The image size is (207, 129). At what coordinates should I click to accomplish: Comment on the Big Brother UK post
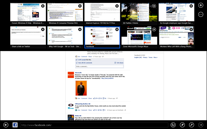84,110
